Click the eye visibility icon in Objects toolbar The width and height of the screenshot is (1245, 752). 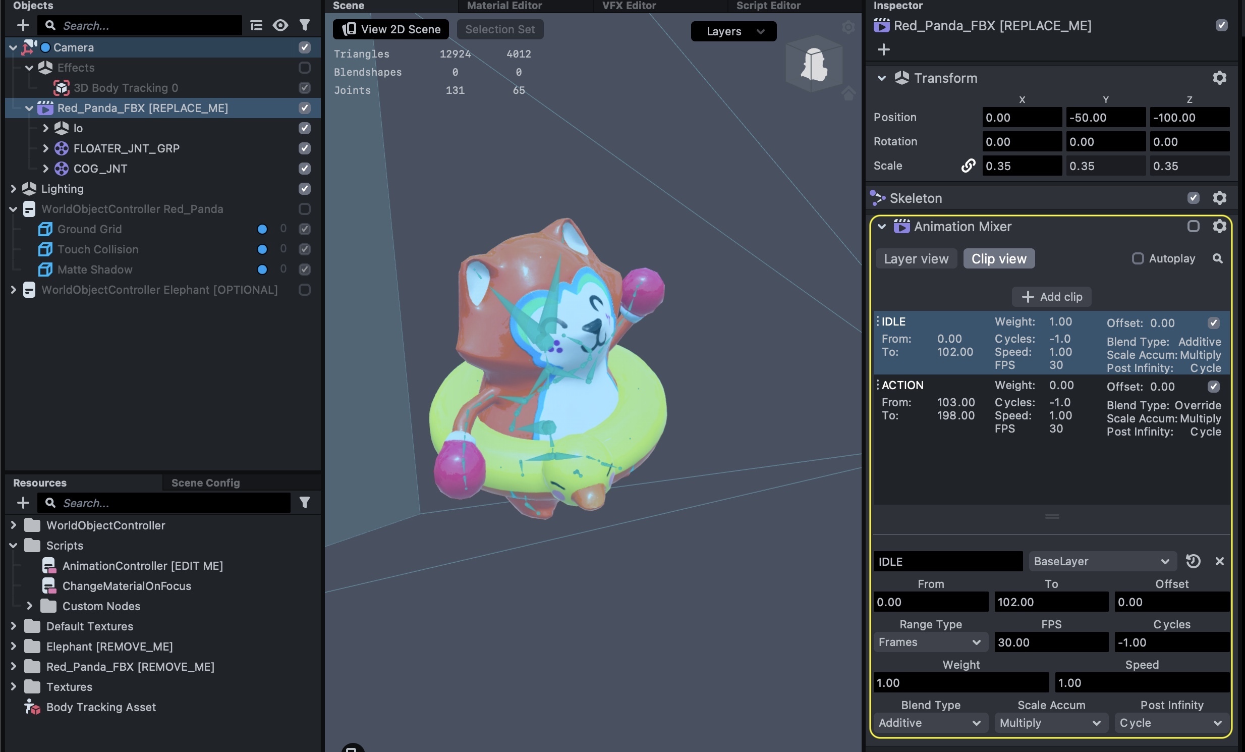point(280,25)
